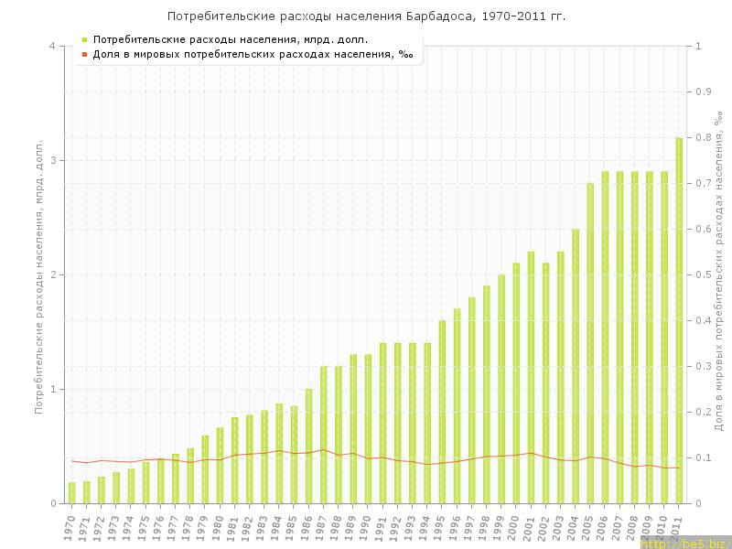Image resolution: width=732 pixels, height=549 pixels.
Task: Click the green legend marker for consumer expenditure
Action: 84,39
